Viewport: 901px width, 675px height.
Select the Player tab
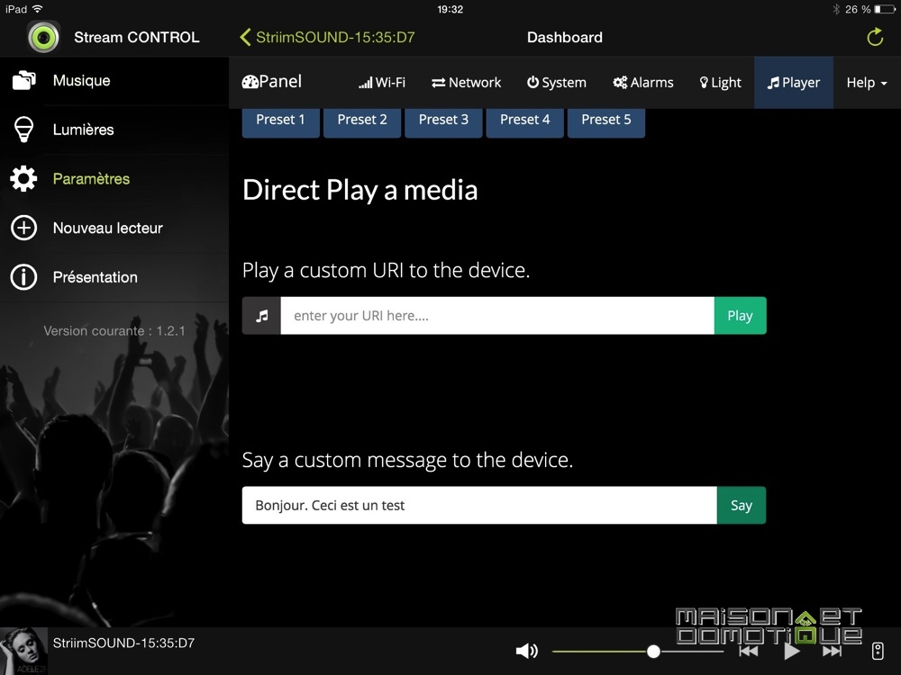click(x=794, y=83)
